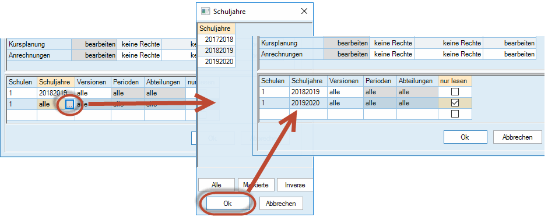This screenshot has width=548, height=217.
Task: Select school year 20192020 in the Schuljahre dialog
Action: pos(216,62)
